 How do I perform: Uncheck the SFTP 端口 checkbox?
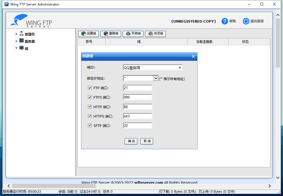[90, 125]
